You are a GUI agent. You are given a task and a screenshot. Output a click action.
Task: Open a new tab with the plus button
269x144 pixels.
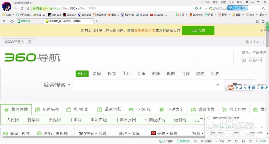(x=96, y=21)
